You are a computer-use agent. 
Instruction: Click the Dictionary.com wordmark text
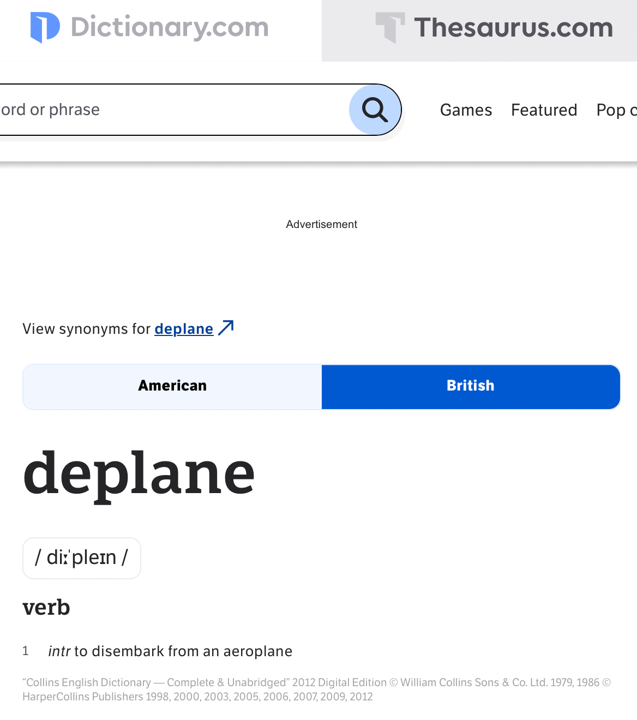170,27
